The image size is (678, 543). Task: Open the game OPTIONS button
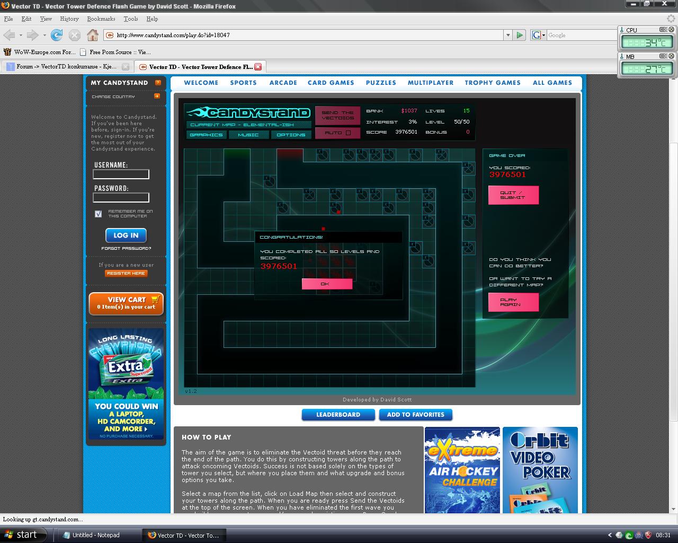coord(291,135)
